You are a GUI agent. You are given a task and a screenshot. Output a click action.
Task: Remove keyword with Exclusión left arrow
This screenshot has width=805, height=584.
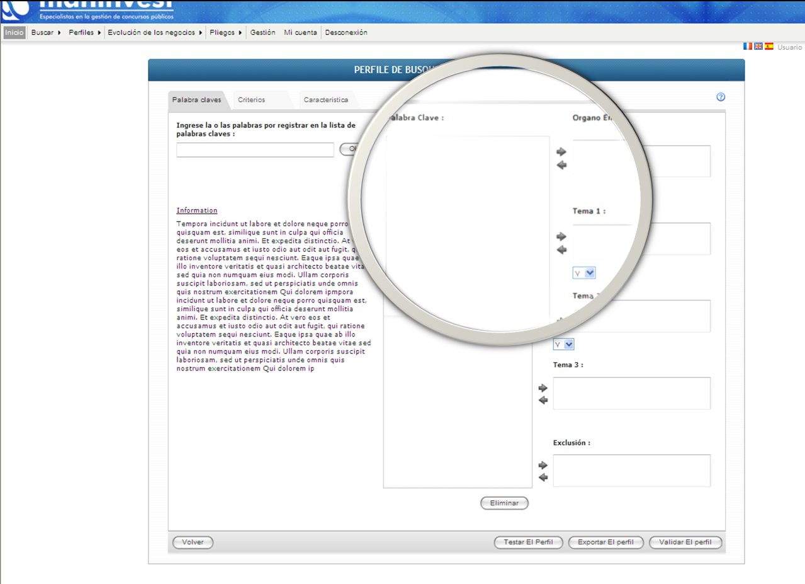tap(543, 478)
